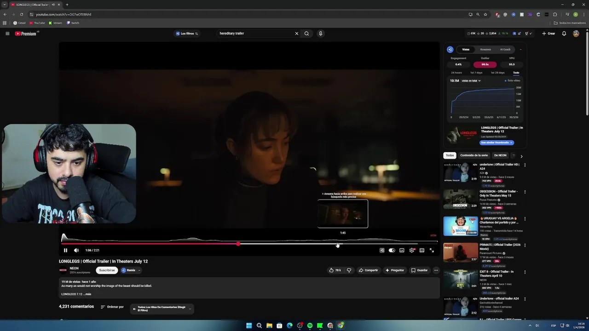Open the vidIQ logo in stats panel
Viewport: 589px width, 331px height.
coord(450,50)
